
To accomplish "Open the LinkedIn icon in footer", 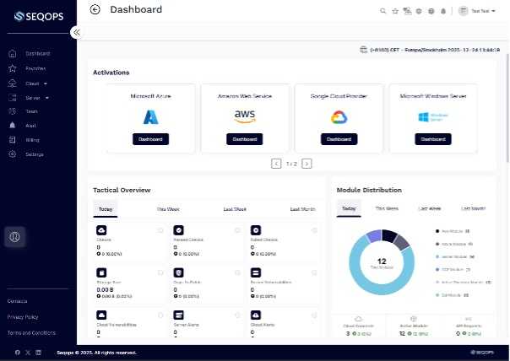I will click(38, 353).
